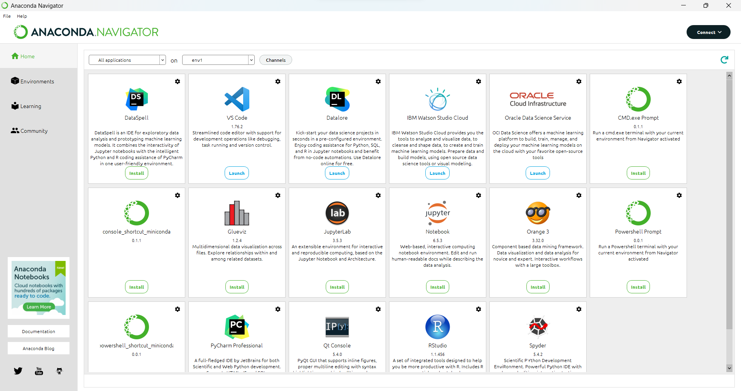Open gear menu on Oracle Data Science Service
Screen dimensions: 741x391
coord(579,81)
